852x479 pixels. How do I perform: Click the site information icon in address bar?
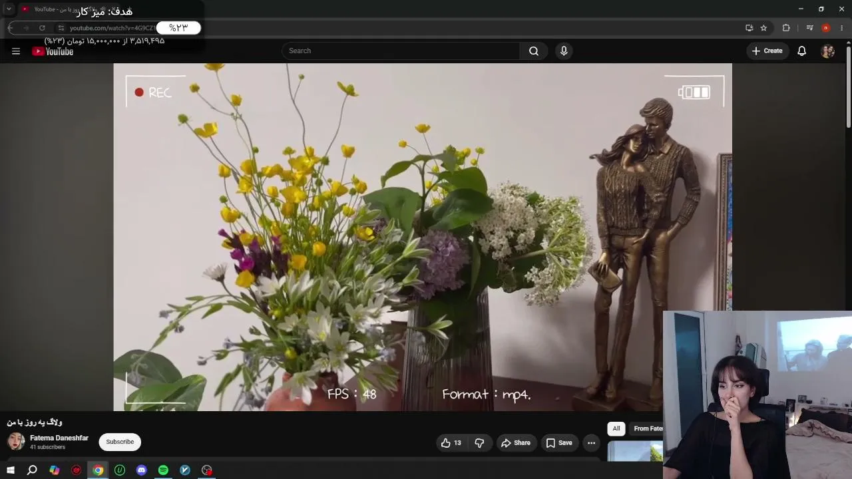click(61, 28)
